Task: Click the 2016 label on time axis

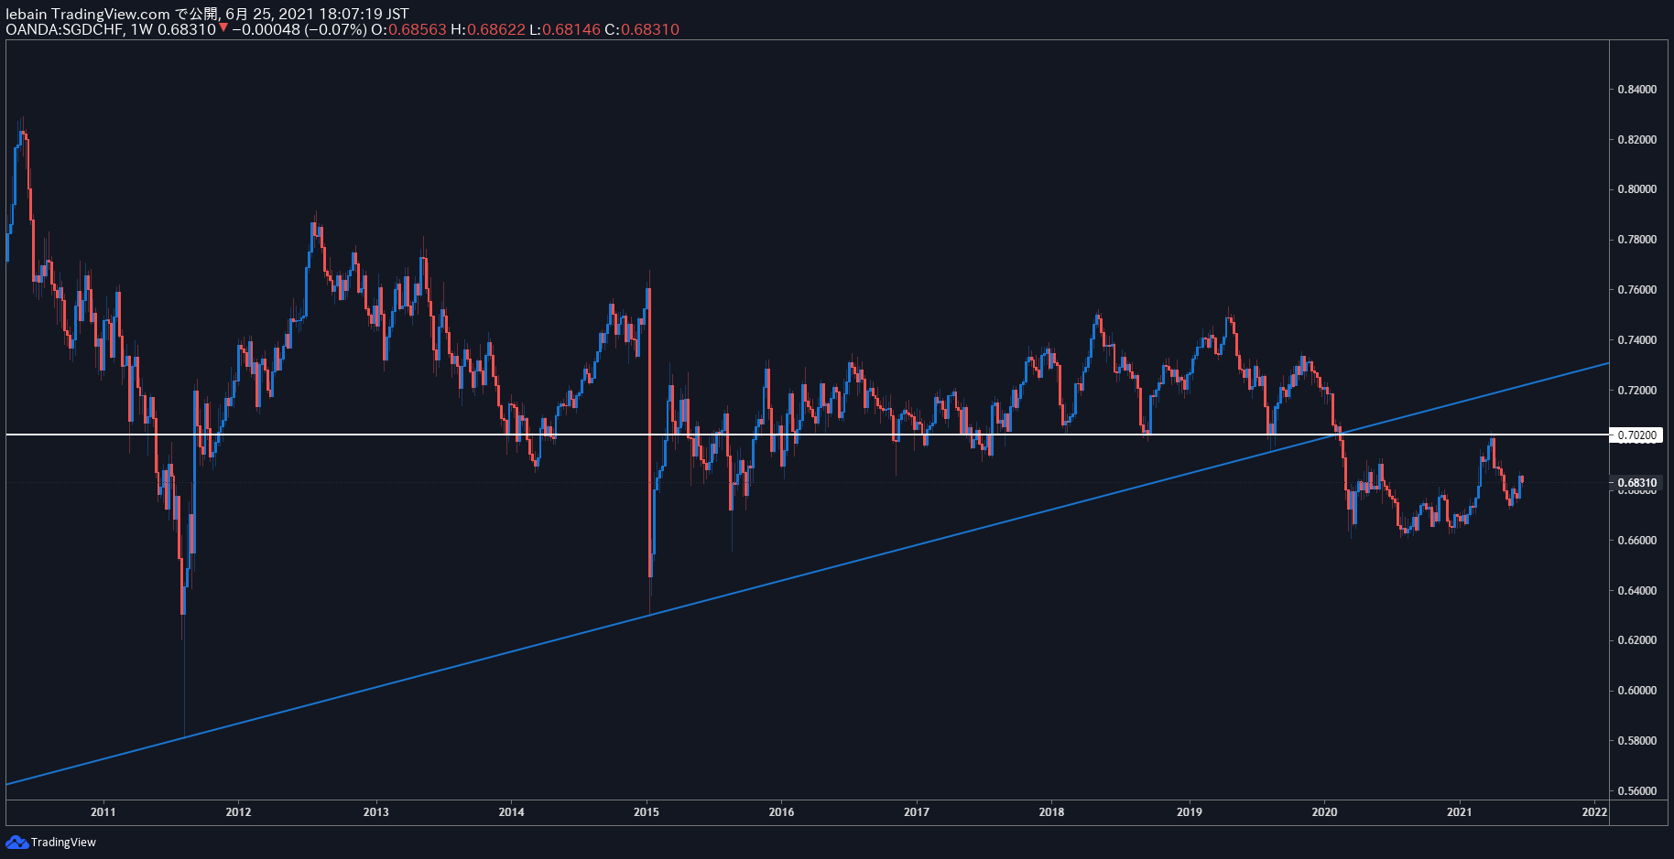Action: pos(781,811)
